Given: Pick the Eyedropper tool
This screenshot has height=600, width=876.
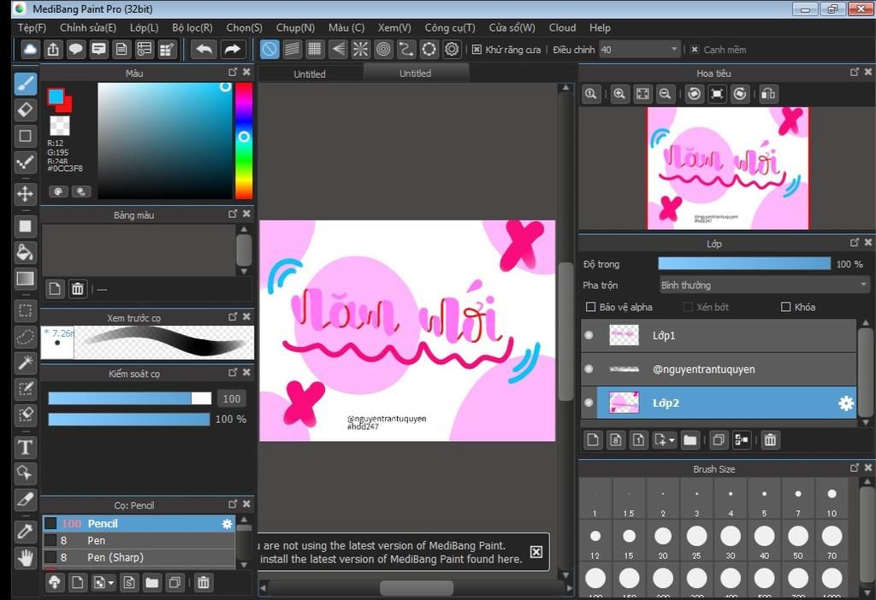Looking at the screenshot, I should (x=25, y=531).
